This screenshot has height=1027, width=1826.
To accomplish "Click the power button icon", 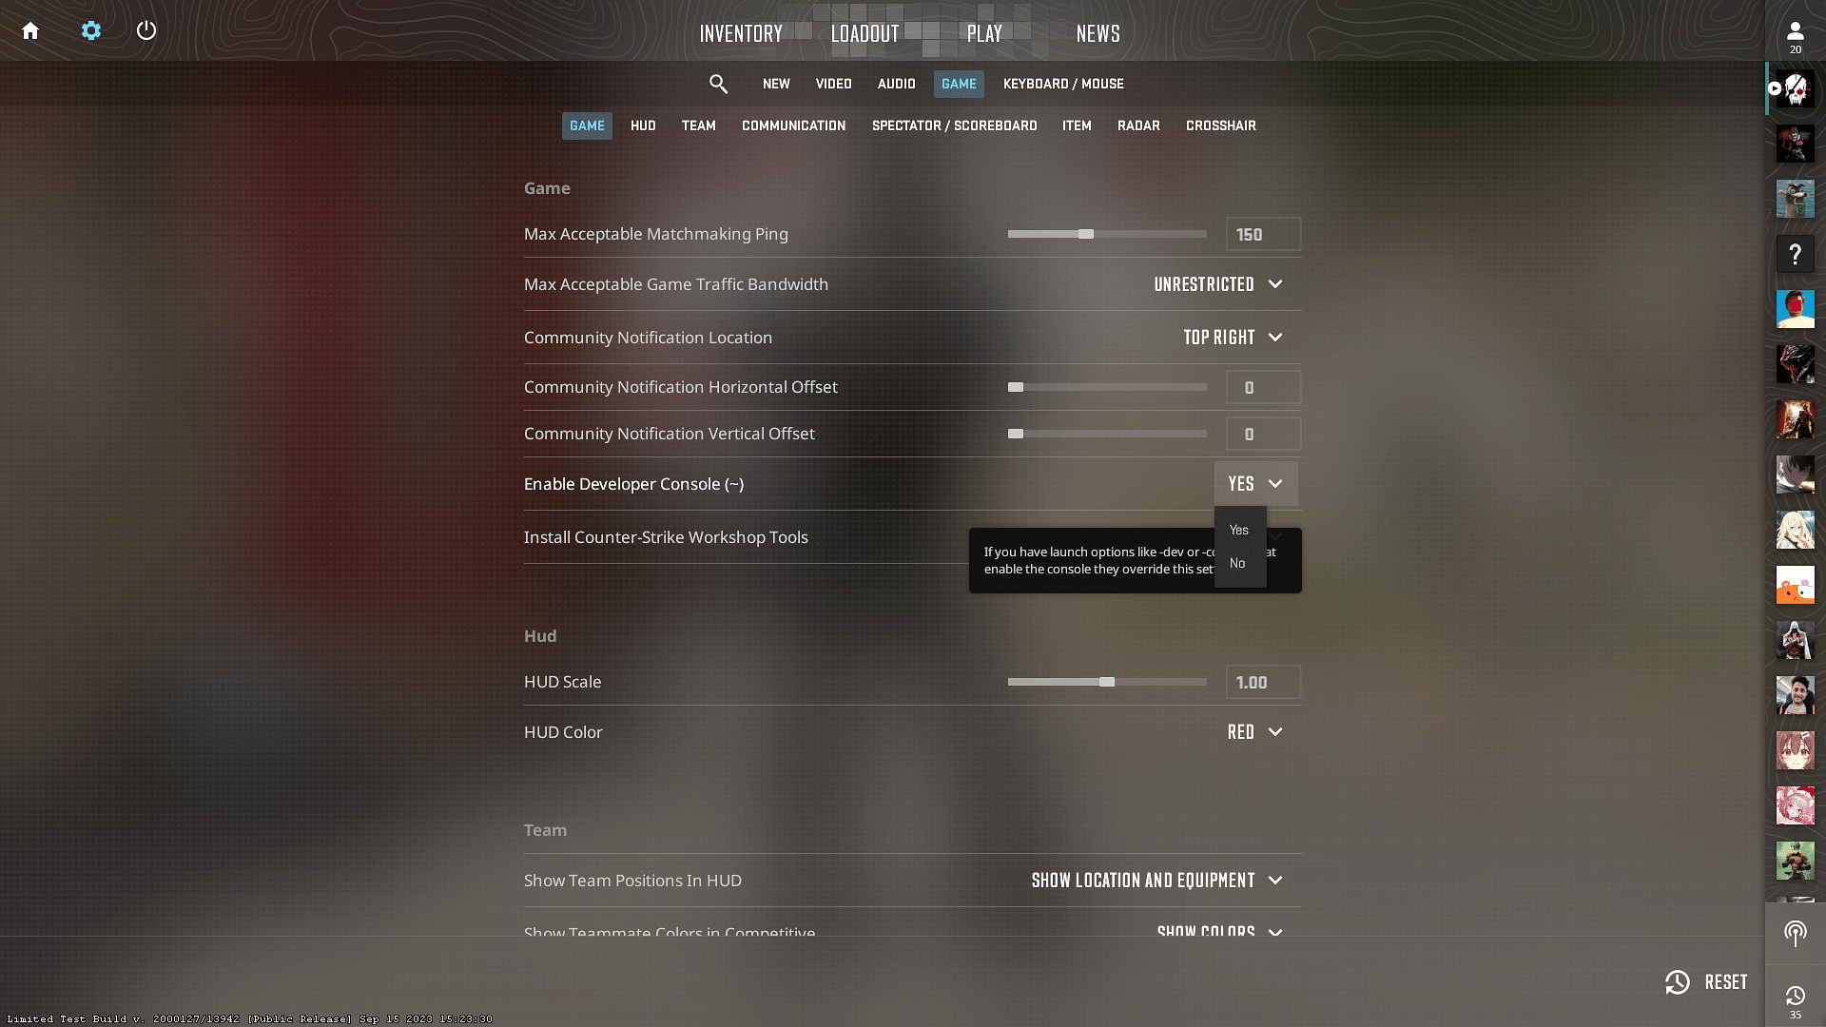I will 146,29.
